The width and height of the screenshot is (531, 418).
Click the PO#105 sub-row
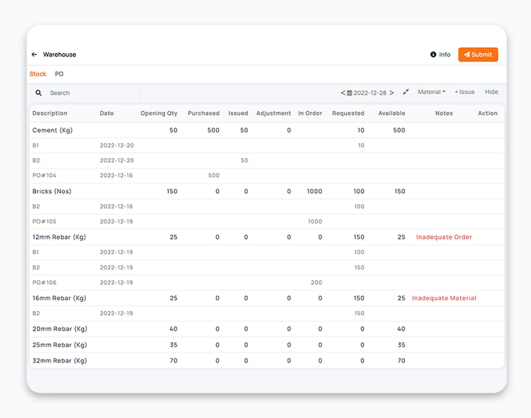click(x=267, y=221)
